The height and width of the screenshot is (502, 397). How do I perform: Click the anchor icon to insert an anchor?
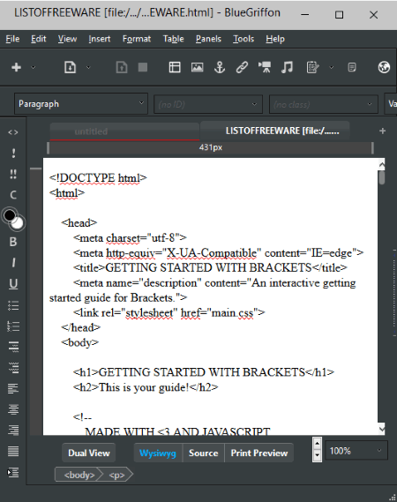(x=220, y=67)
